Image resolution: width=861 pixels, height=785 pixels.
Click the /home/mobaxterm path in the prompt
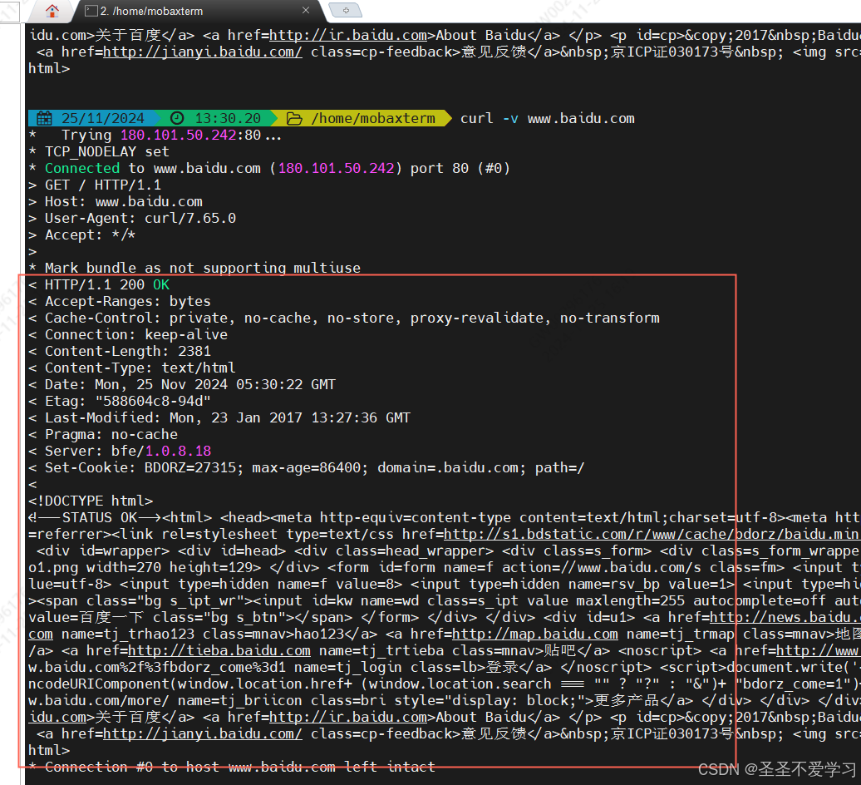coord(373,118)
